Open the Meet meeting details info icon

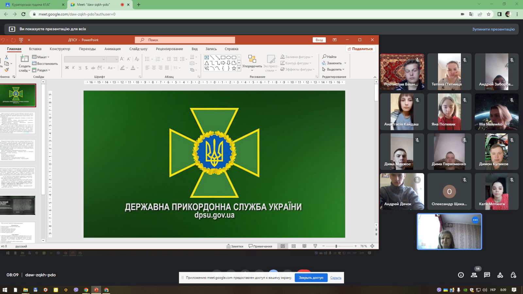coord(461,275)
